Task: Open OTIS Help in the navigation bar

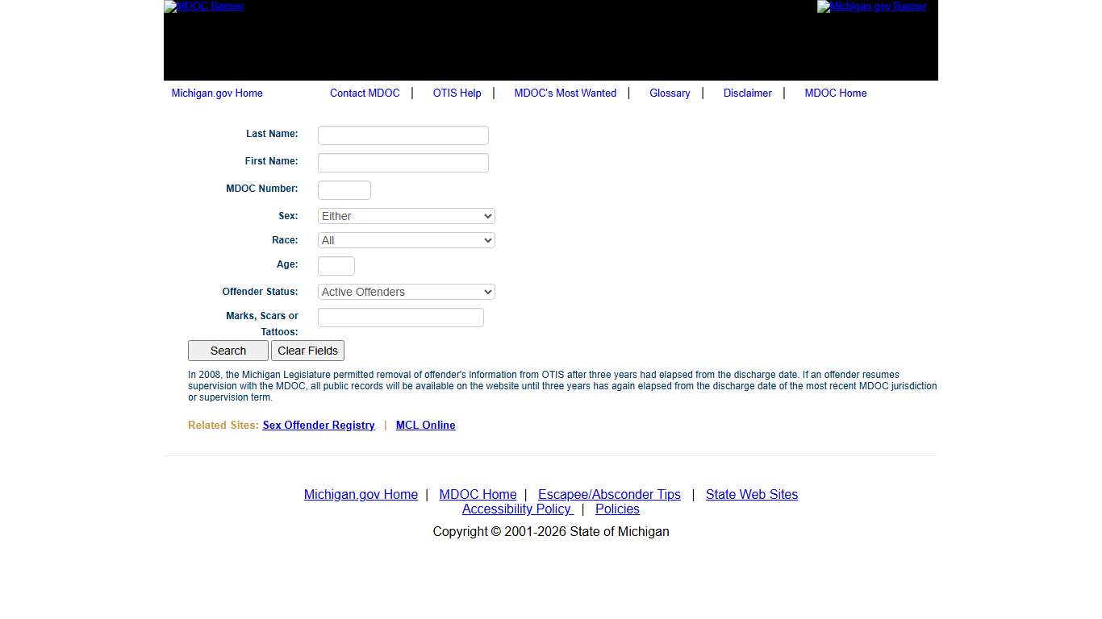Action: click(x=457, y=93)
